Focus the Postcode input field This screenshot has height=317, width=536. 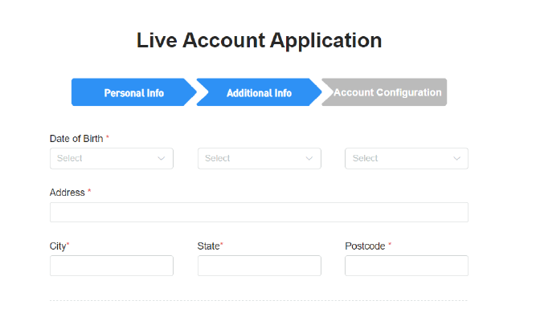point(407,266)
